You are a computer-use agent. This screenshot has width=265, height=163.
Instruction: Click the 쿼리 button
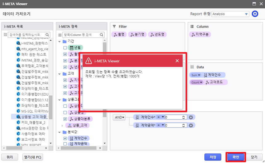coord(10,157)
